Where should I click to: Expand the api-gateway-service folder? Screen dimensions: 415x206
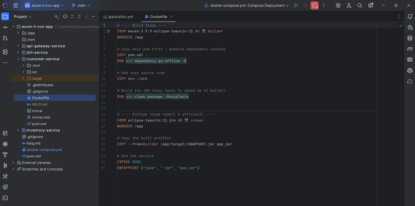point(18,46)
